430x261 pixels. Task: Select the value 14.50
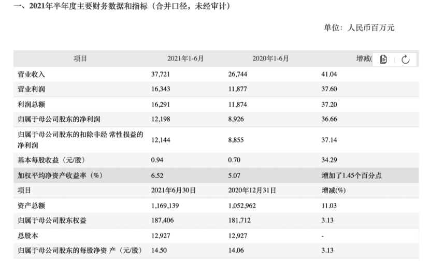tap(159, 251)
